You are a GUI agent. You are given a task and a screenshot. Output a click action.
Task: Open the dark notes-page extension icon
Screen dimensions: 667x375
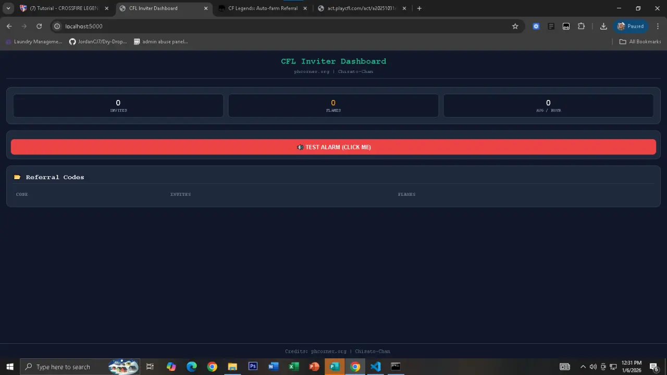(551, 26)
